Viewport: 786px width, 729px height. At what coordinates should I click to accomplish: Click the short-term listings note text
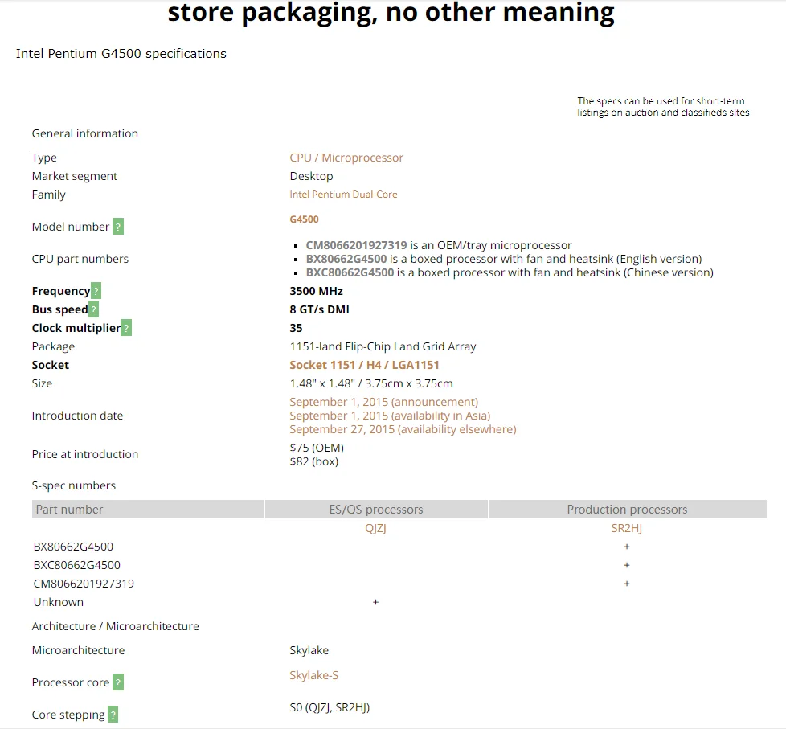[663, 107]
